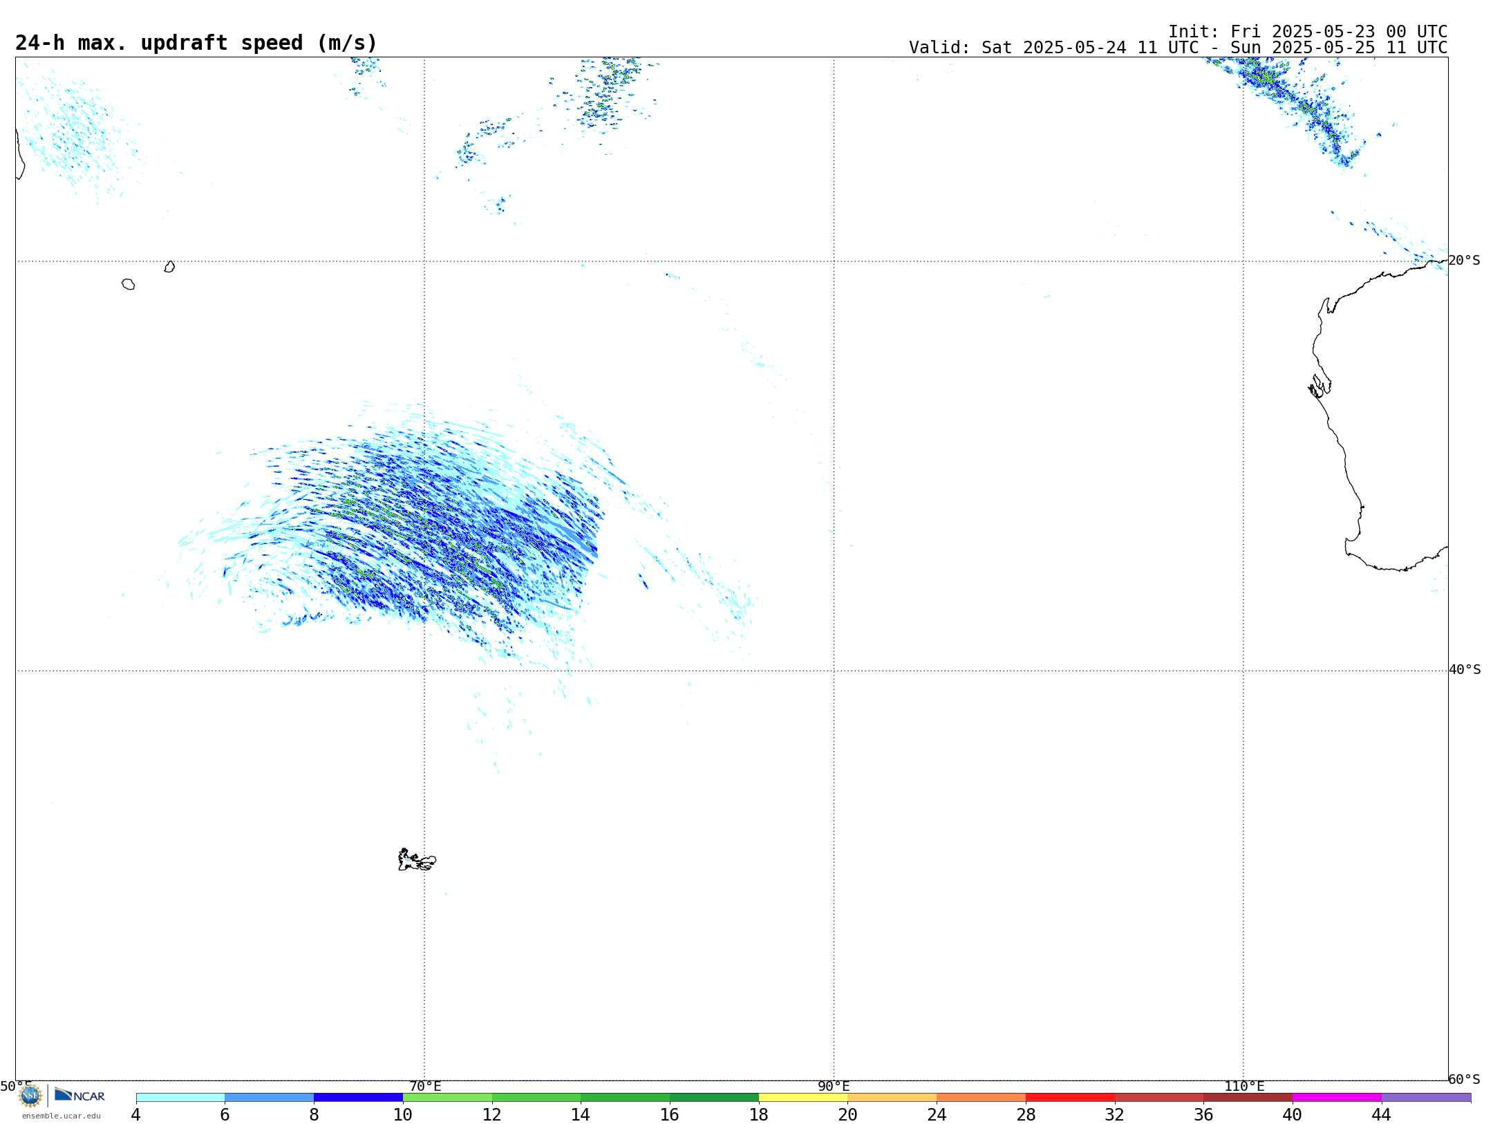The height and width of the screenshot is (1124, 1493).
Task: Click the orange 24-28 m/s colorbar segment
Action: click(x=981, y=1097)
